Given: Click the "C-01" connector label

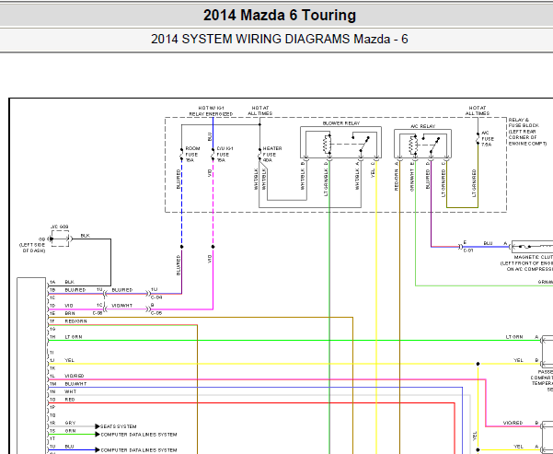Looking at the screenshot, I should point(468,250).
